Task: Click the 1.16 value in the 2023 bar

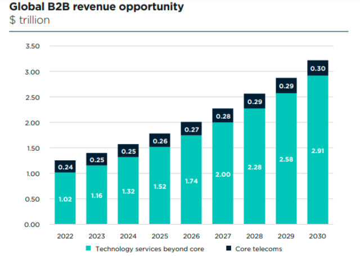Action: [x=97, y=196]
